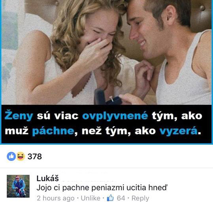Open the commenter name Lukáš
This screenshot has height=202, width=213.
point(47,178)
